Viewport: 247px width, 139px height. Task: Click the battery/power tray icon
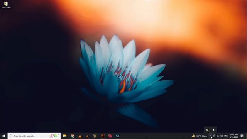[214, 136]
